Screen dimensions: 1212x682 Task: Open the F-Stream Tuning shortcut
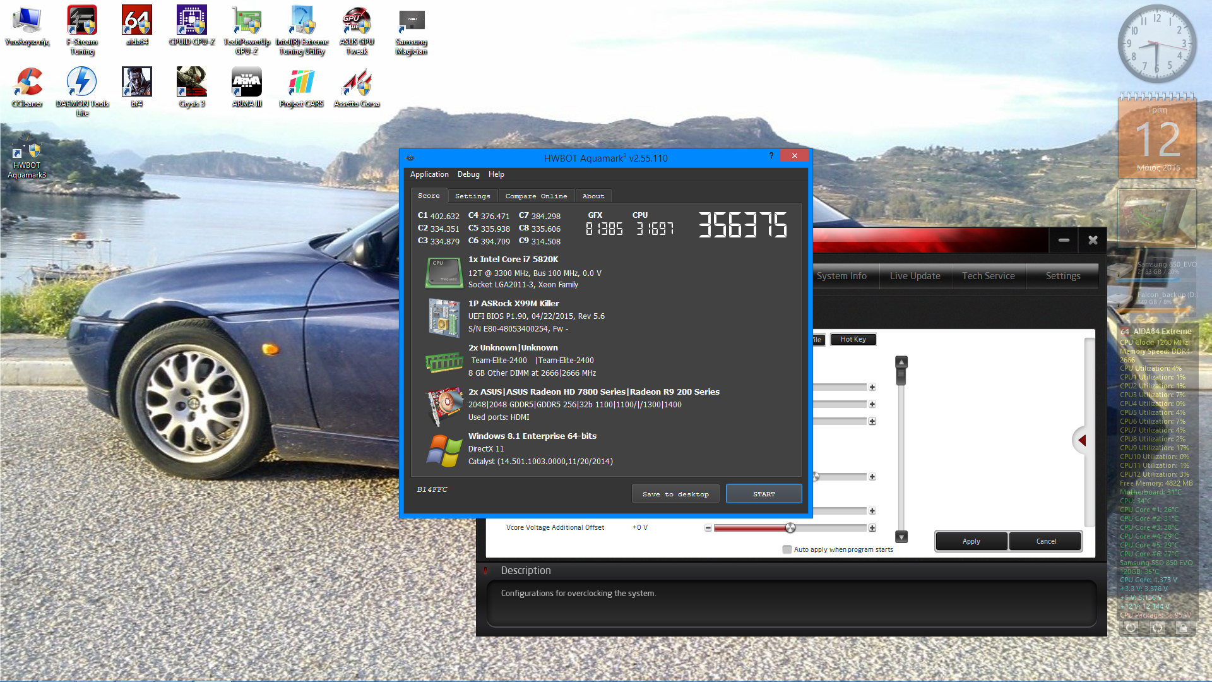[x=82, y=30]
